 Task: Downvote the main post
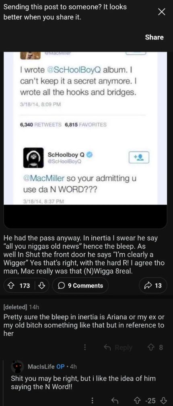(41, 285)
